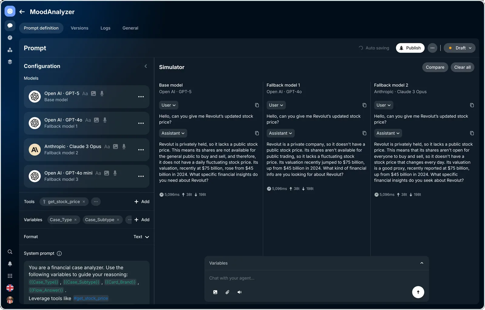This screenshot has height=310, width=485.
Task: Open the apps grid sidebar icon
Action: pyautogui.click(x=10, y=276)
